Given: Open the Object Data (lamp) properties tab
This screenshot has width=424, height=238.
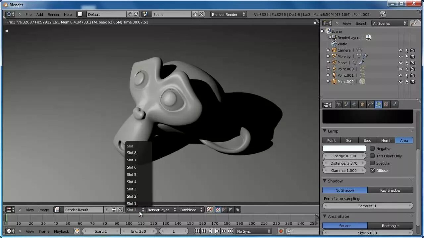Looking at the screenshot, I should pos(378,105).
